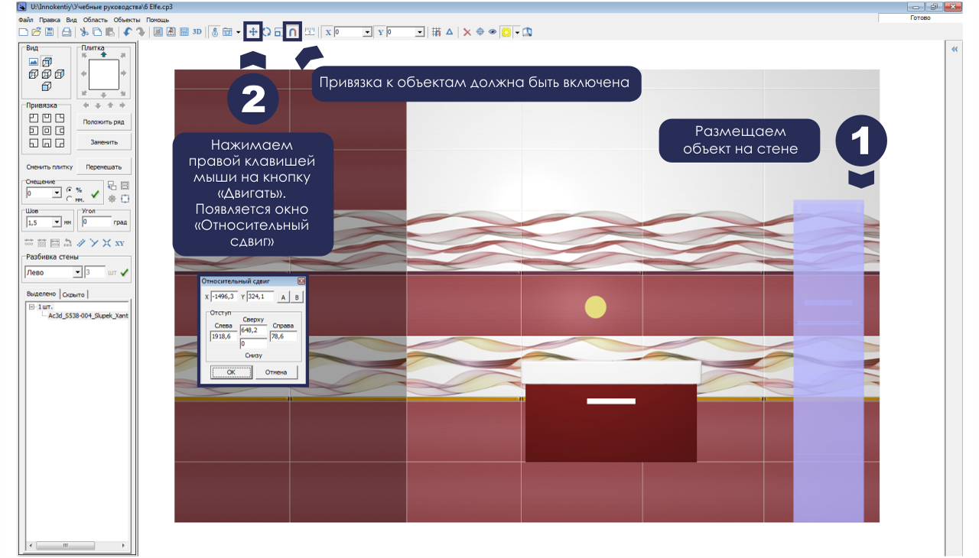The image size is (979, 558).
Task: Click the camera icon in the toolbar
Action: 227,32
